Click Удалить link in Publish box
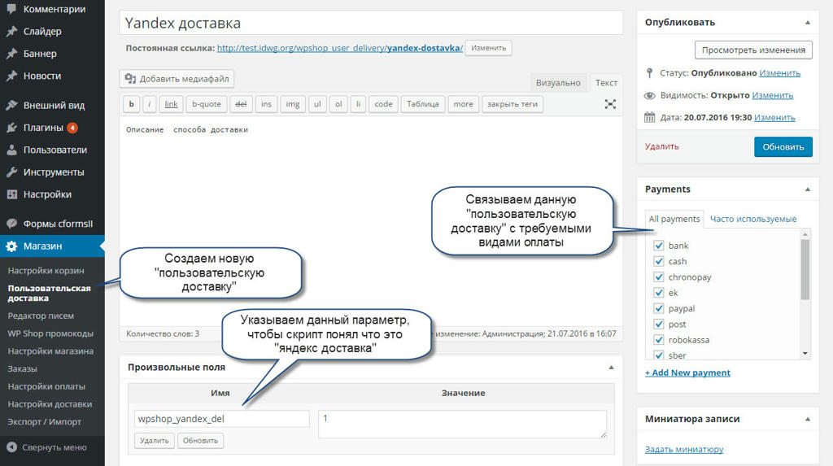Viewport: 833px width, 466px height. 661,146
